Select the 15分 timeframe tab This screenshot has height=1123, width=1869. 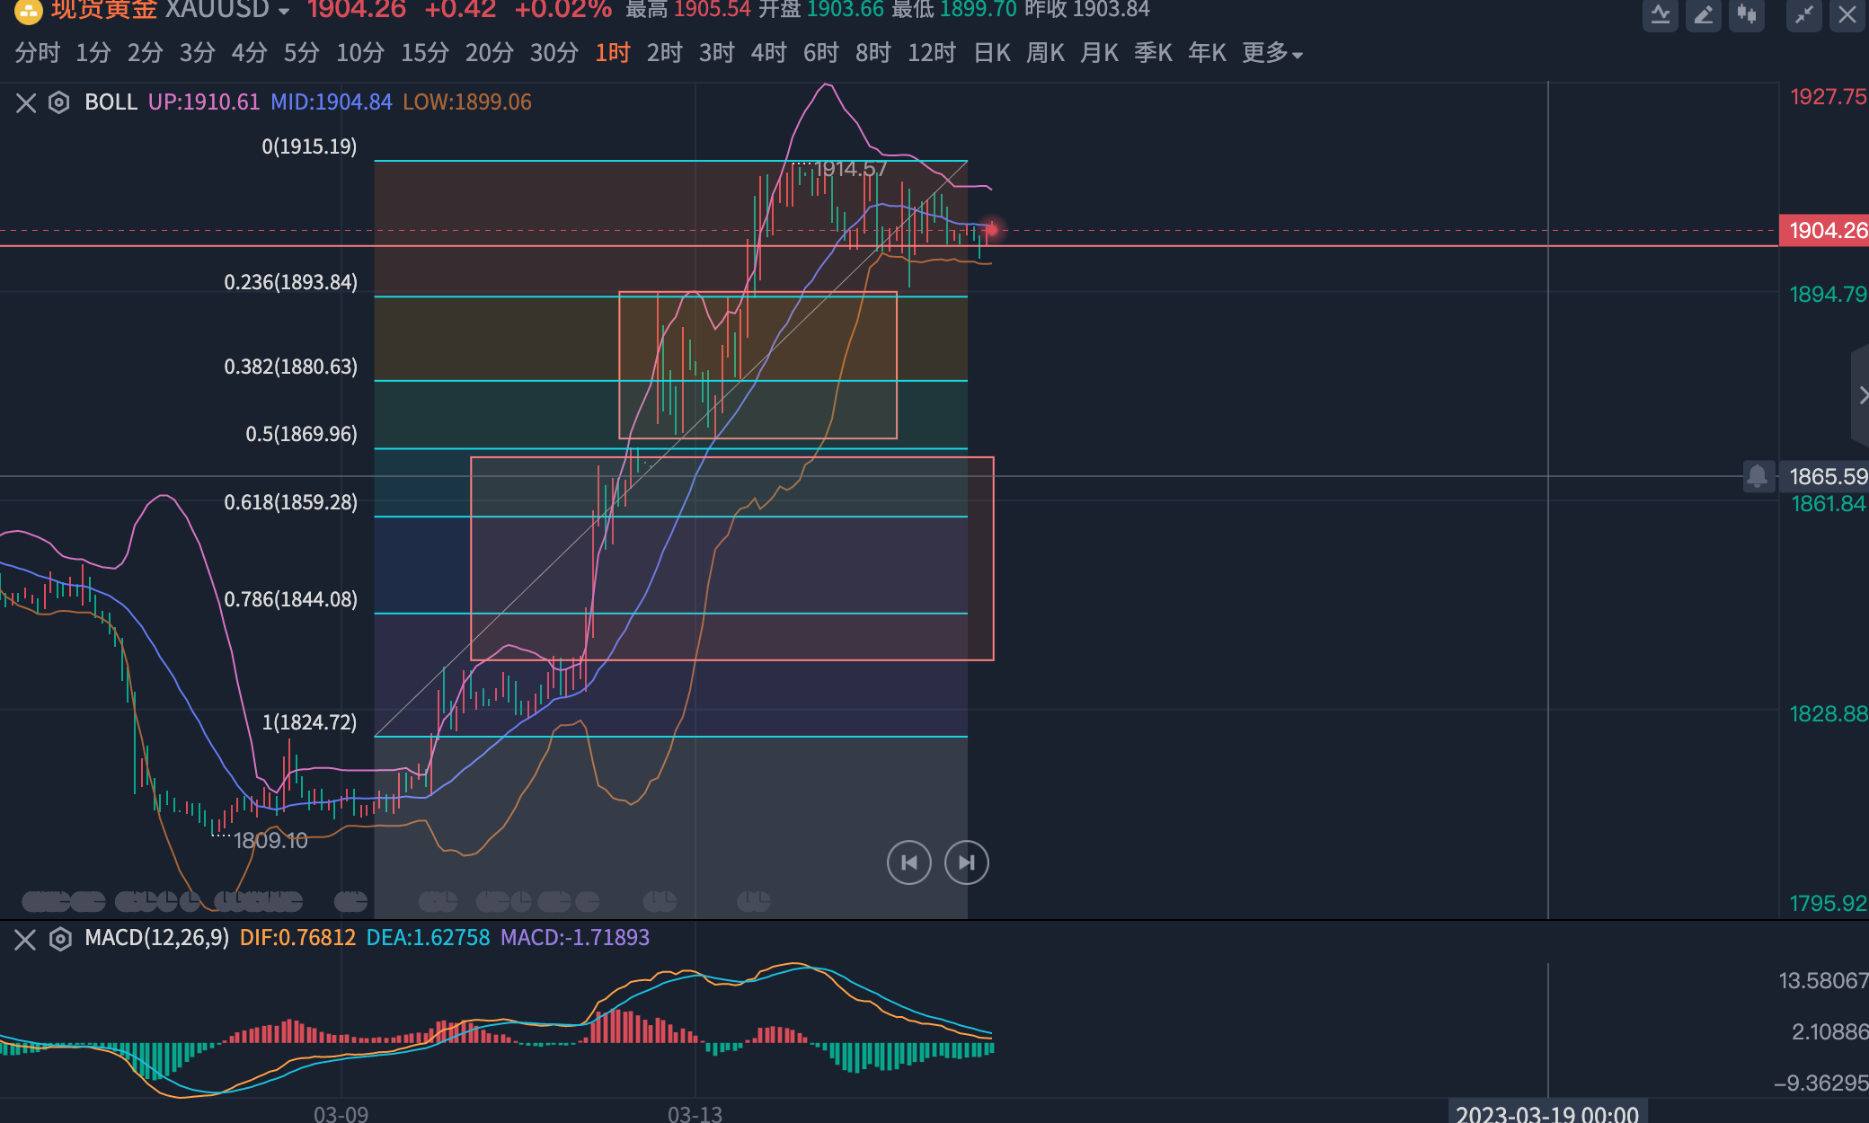(424, 54)
